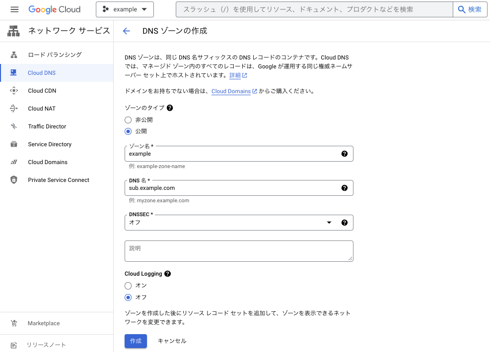
Task: Open the hamburger navigation menu
Action: 14,9
